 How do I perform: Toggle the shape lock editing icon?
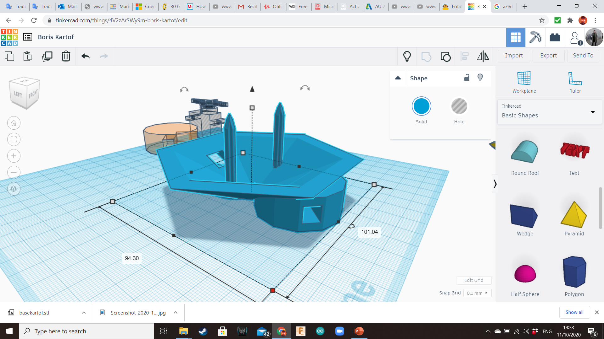[x=467, y=78]
